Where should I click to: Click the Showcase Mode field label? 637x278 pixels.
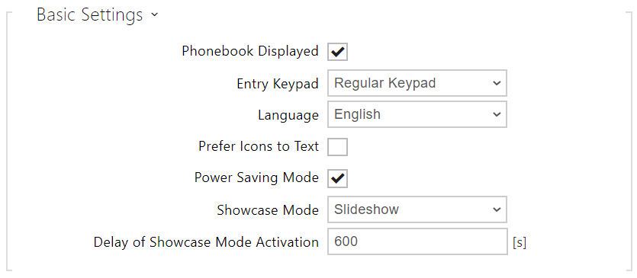click(267, 209)
